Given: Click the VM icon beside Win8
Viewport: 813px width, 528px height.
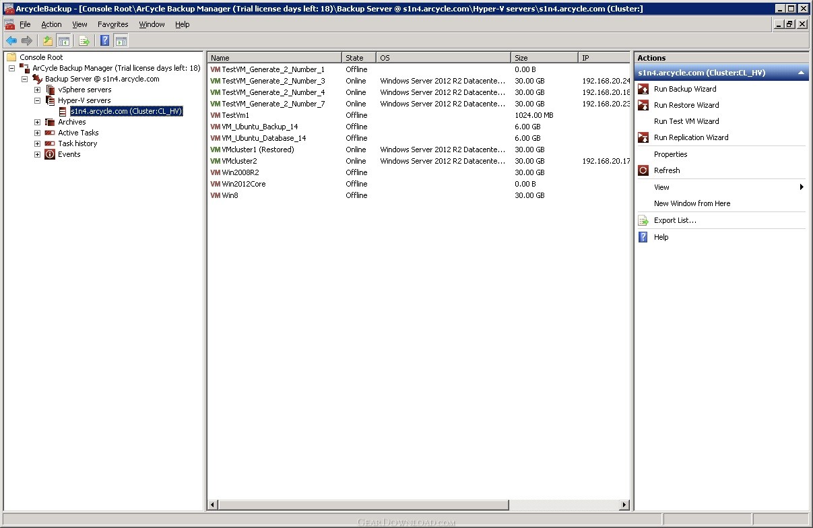Looking at the screenshot, I should [216, 195].
